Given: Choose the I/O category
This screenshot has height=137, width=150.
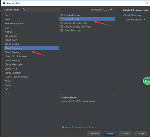Looking at the screenshot, I should (31, 89).
